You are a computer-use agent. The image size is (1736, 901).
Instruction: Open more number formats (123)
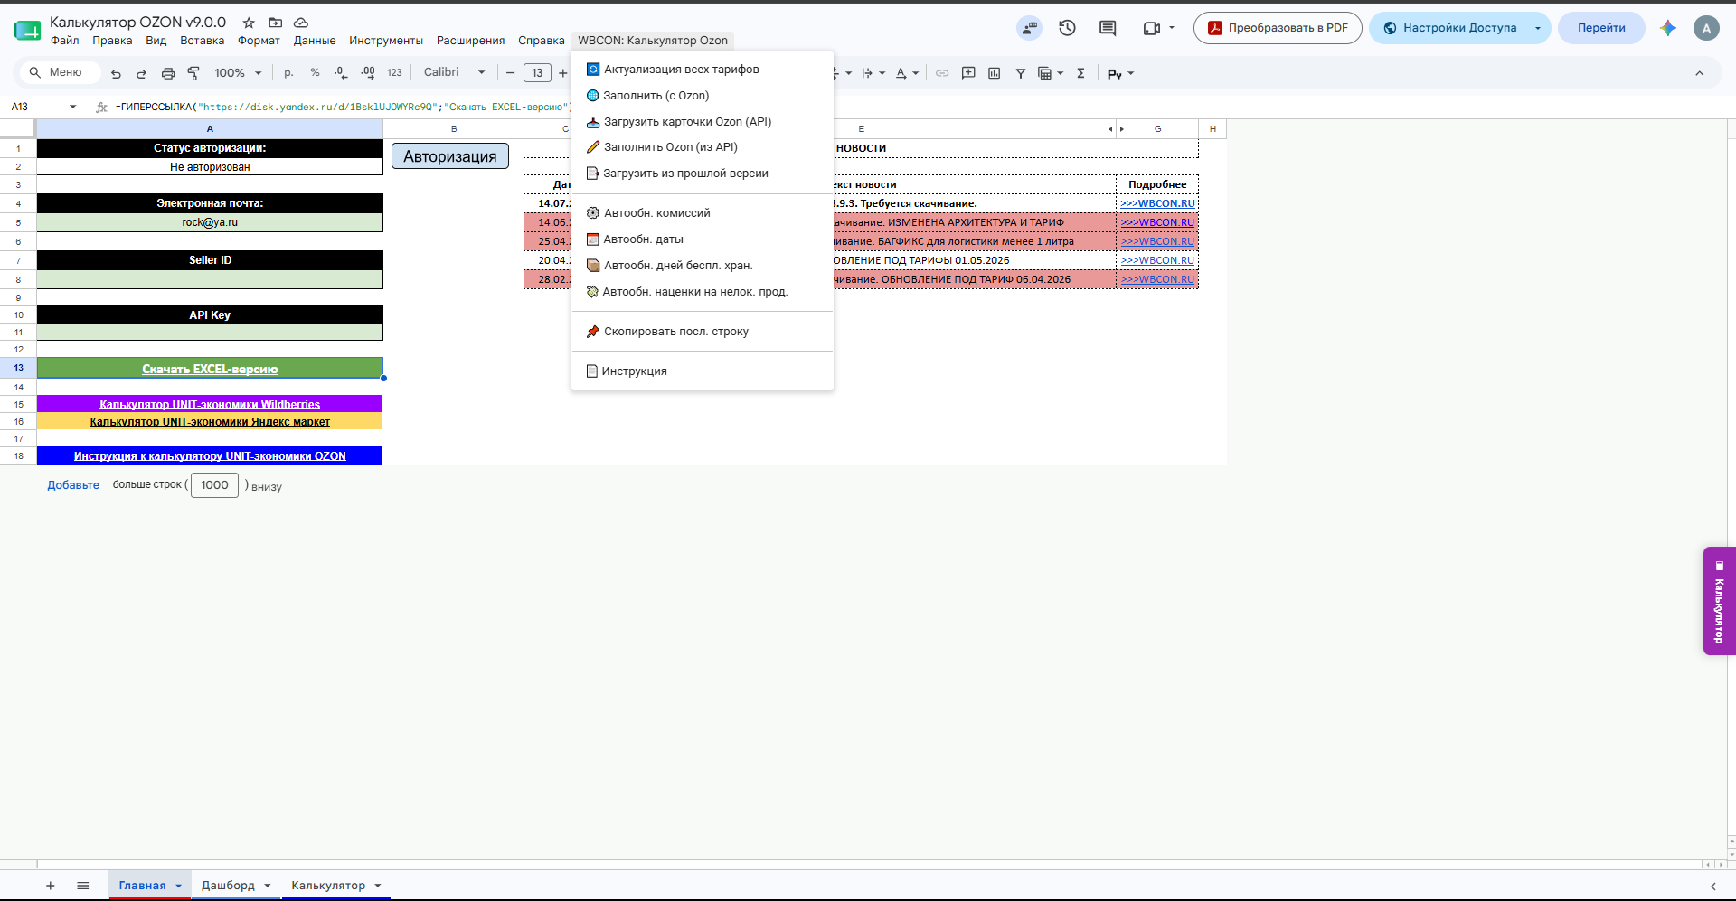point(394,73)
